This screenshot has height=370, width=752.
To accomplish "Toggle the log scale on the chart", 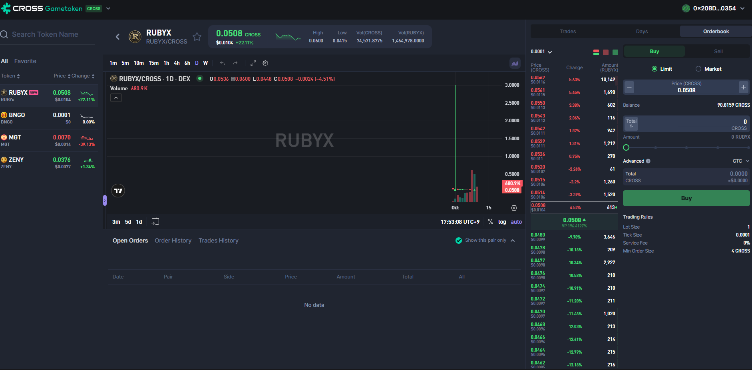I will [x=502, y=222].
